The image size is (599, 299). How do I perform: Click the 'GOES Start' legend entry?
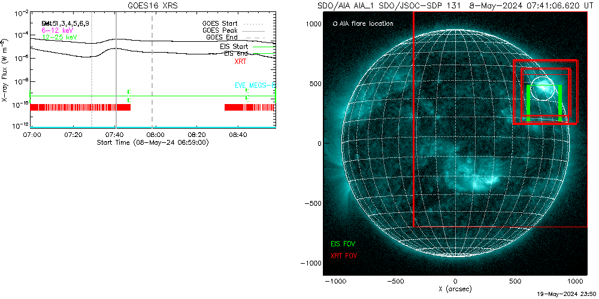[x=234, y=23]
